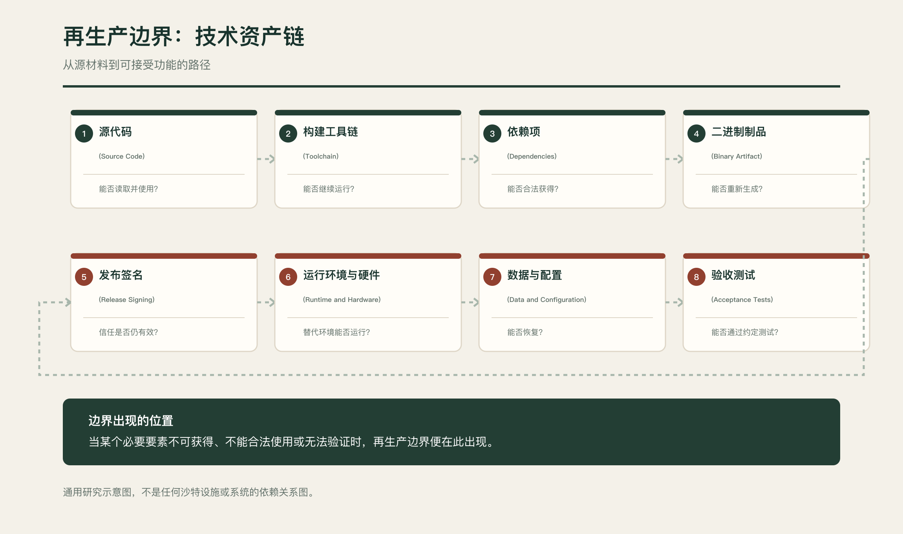903x534 pixels.
Task: Click the (Source Code) subtitle
Action: tap(122, 156)
